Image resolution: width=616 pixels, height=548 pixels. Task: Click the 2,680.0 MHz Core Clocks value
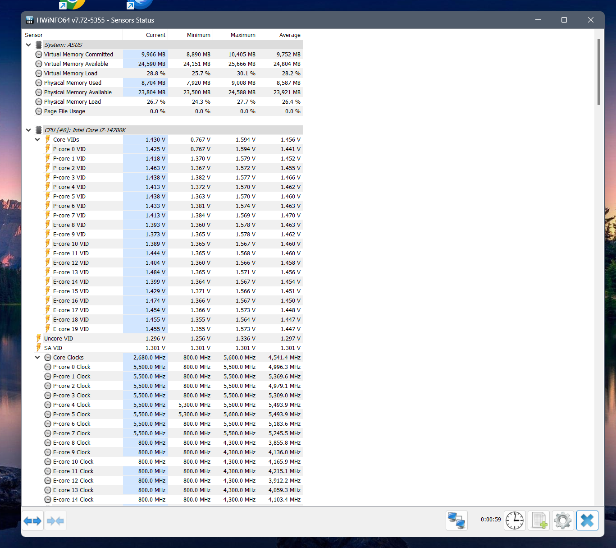coord(149,357)
